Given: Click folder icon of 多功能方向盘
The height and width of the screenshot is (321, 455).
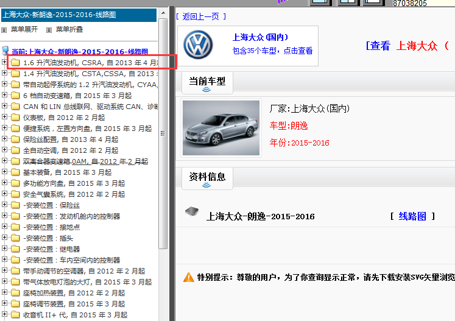Looking at the screenshot, I should pyautogui.click(x=15, y=183).
